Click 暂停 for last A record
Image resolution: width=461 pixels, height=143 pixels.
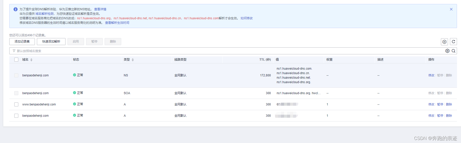tap(440, 116)
